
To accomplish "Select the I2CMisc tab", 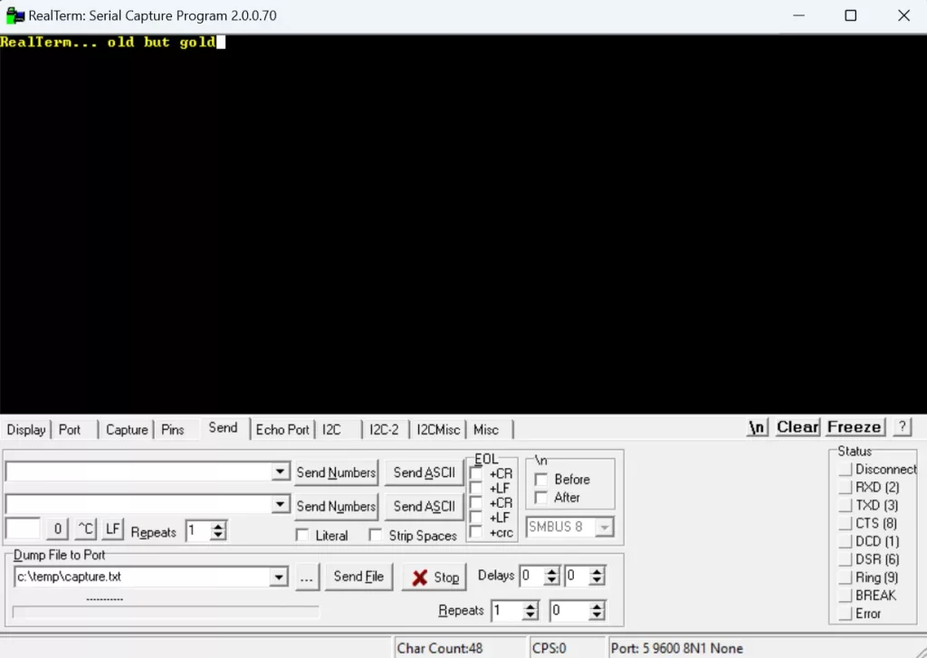I will (438, 430).
